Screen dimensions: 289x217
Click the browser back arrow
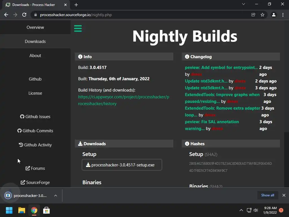click(x=6, y=15)
